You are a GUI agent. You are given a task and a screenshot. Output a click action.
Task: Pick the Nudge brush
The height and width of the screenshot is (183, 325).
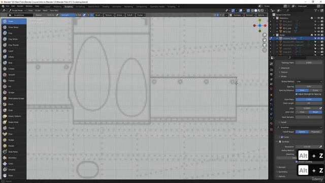(x=14, y=140)
